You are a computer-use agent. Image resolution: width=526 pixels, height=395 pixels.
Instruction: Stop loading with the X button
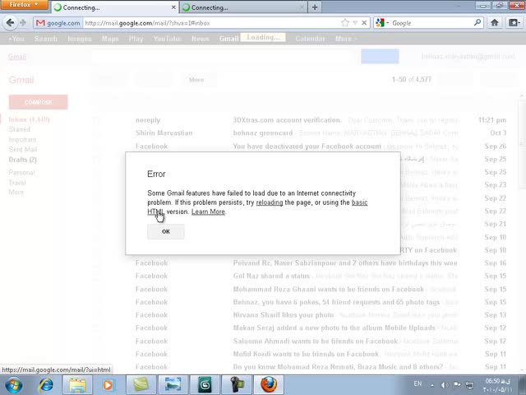364,23
